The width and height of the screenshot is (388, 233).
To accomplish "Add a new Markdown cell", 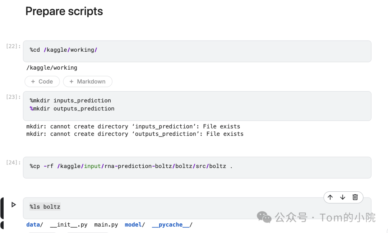I will point(87,81).
